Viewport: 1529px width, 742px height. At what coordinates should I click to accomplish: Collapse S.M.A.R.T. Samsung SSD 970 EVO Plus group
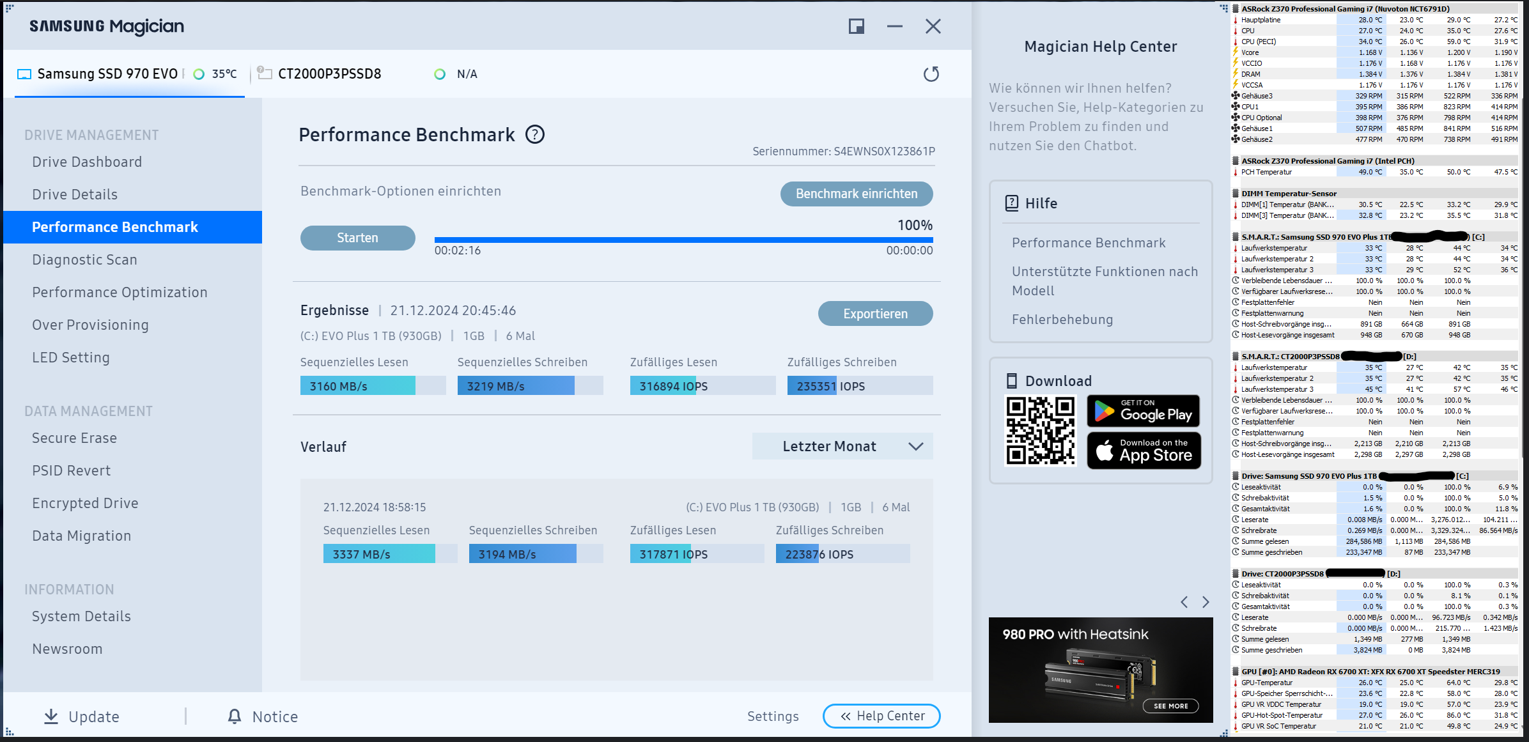pos(1236,237)
